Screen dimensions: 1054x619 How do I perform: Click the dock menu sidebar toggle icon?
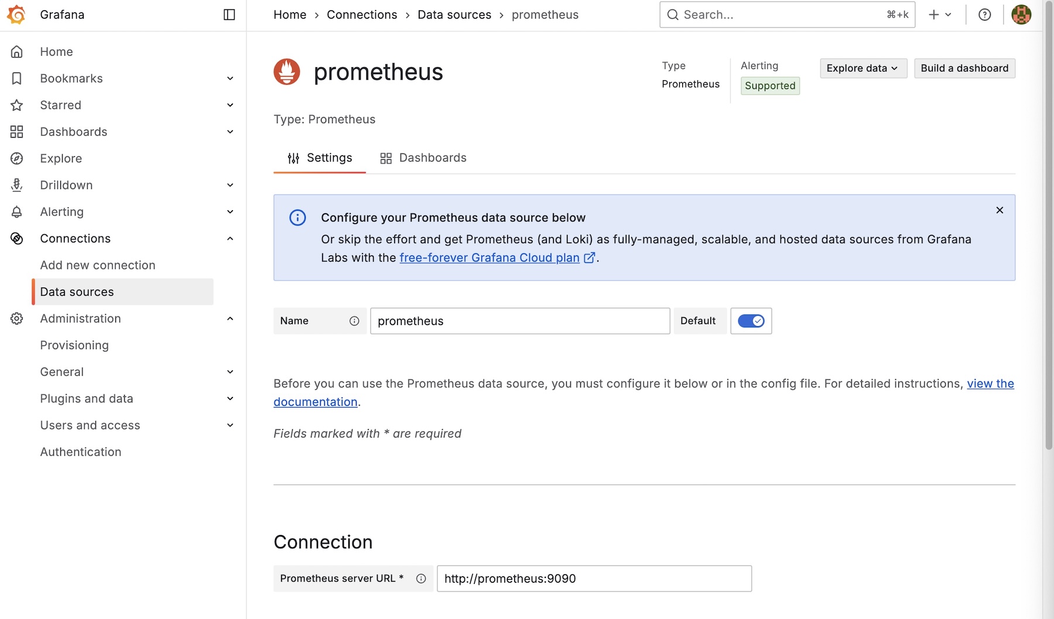pos(230,15)
